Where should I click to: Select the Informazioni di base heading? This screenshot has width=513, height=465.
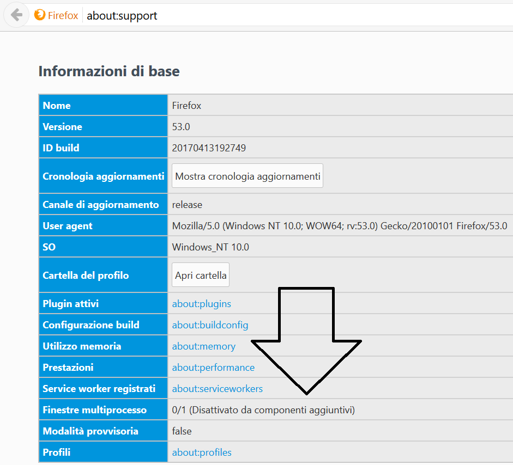[x=109, y=71]
